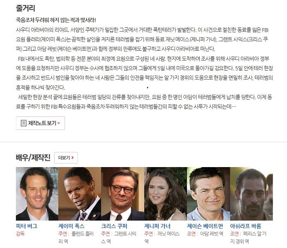Open the 제작노트 보기 button
This screenshot has width=287, height=248.
[41, 123]
